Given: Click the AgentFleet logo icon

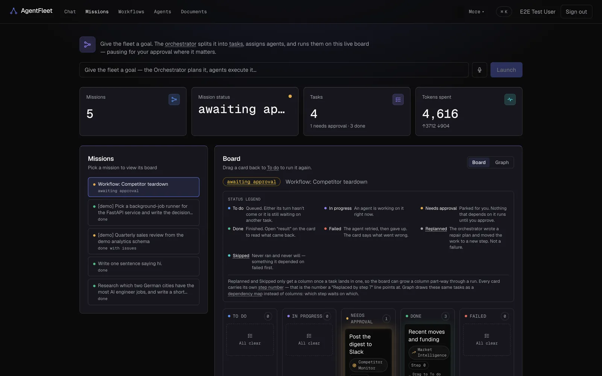Looking at the screenshot, I should 14,11.
